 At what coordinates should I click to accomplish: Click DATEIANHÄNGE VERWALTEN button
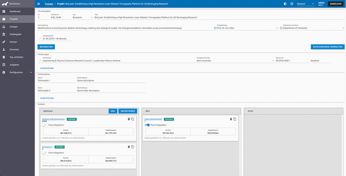[x=328, y=47]
